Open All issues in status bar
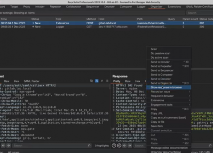This screenshot has width=213, height=153. (13, 152)
